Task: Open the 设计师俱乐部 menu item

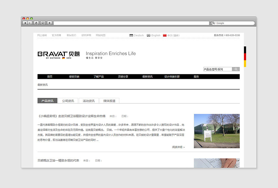Action: [172, 77]
